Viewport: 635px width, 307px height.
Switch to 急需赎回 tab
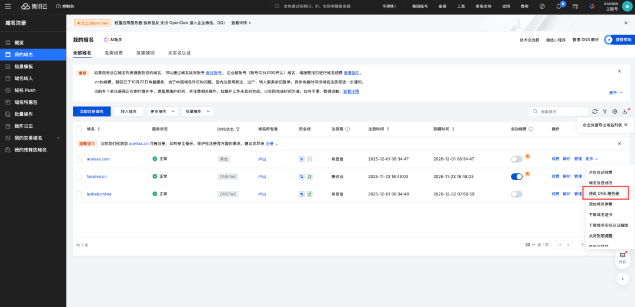[x=145, y=53]
